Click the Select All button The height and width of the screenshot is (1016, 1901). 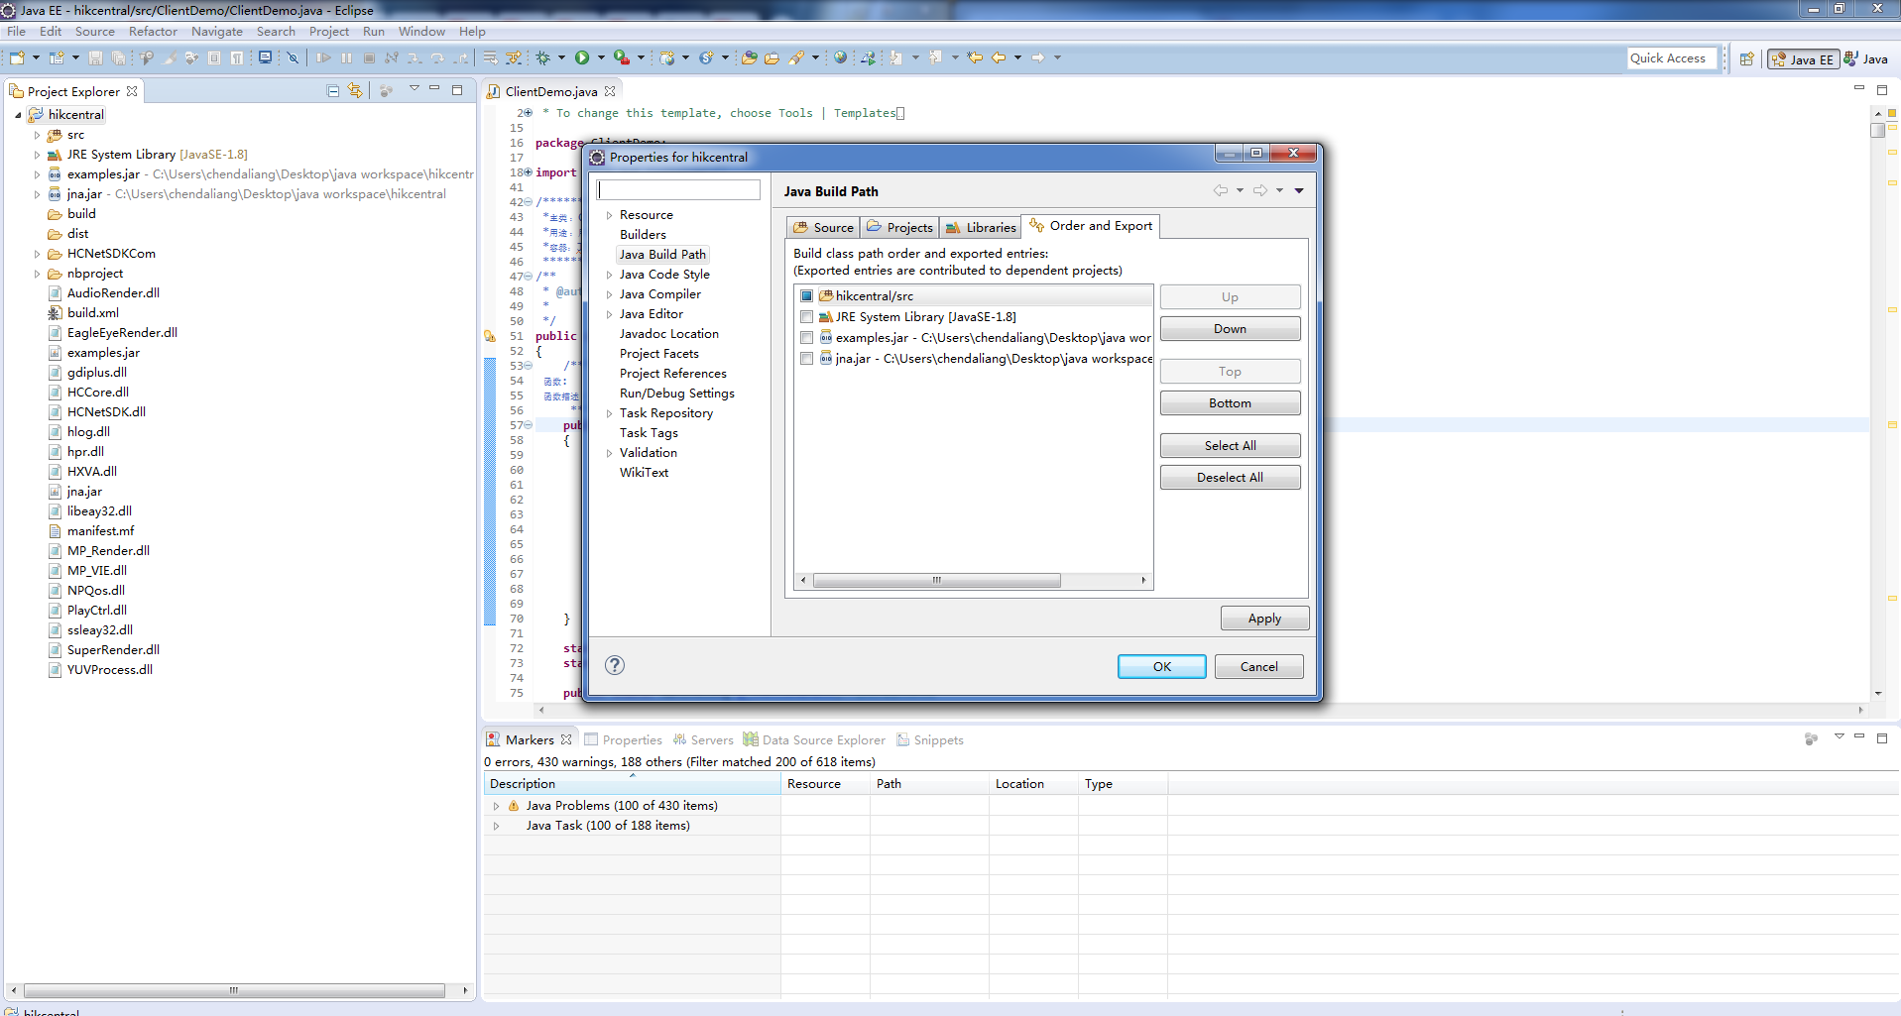1230,446
